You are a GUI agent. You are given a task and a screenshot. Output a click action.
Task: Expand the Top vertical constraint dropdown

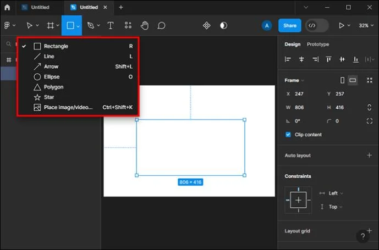tap(336, 207)
